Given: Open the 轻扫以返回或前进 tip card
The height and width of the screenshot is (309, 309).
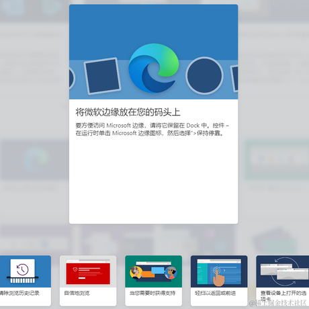Looking at the screenshot, I should [x=219, y=281].
